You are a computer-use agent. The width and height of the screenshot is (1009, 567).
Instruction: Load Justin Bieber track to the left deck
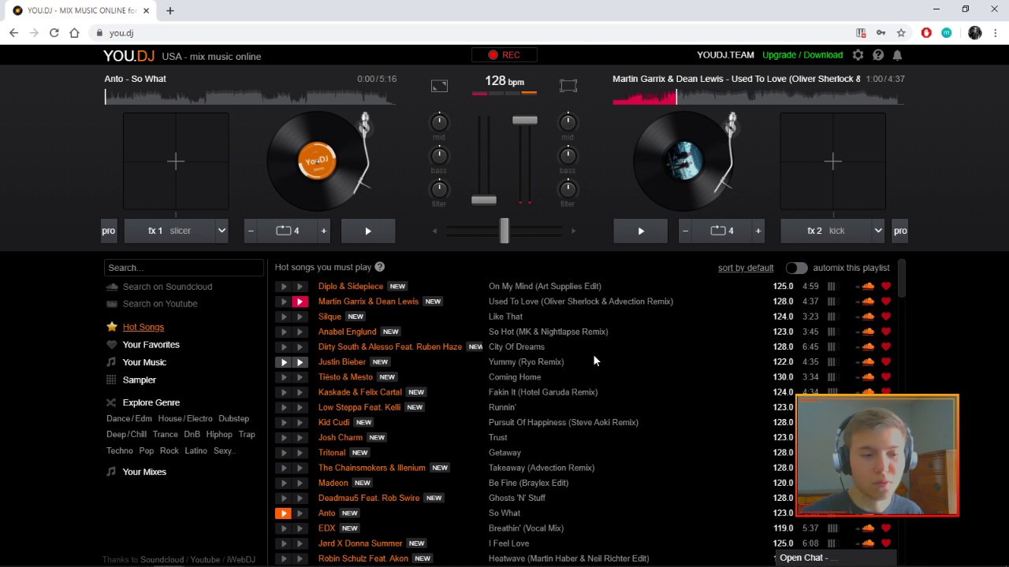click(283, 362)
